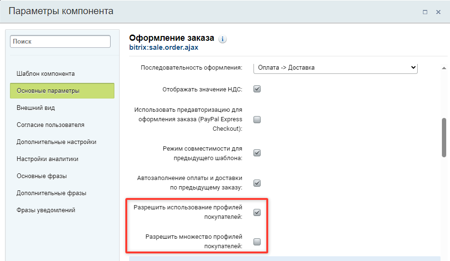Click the Поиск search field
Screen dimensions: 450x261
tap(60, 42)
